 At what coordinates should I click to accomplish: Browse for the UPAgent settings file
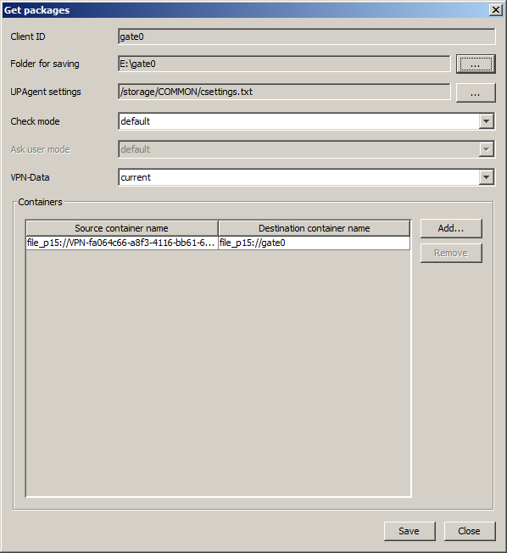tap(476, 92)
